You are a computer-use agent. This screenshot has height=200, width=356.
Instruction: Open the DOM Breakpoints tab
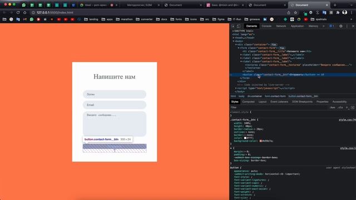302,102
